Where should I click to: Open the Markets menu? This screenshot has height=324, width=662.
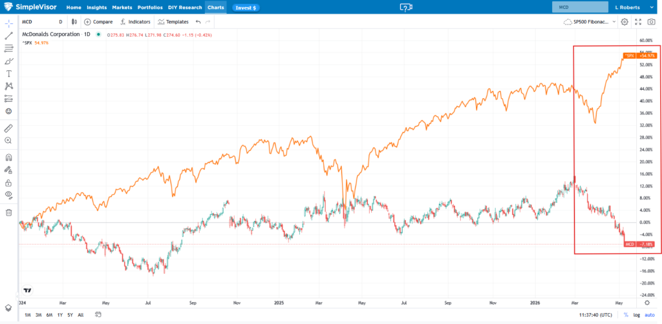122,8
